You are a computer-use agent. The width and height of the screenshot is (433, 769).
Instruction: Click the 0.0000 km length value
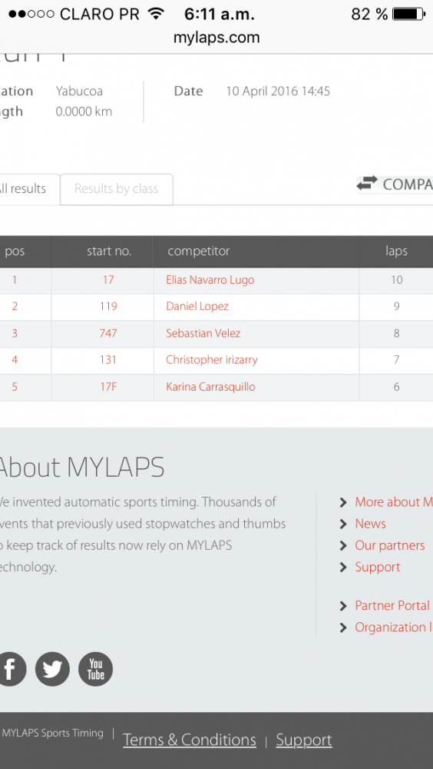pos(84,112)
